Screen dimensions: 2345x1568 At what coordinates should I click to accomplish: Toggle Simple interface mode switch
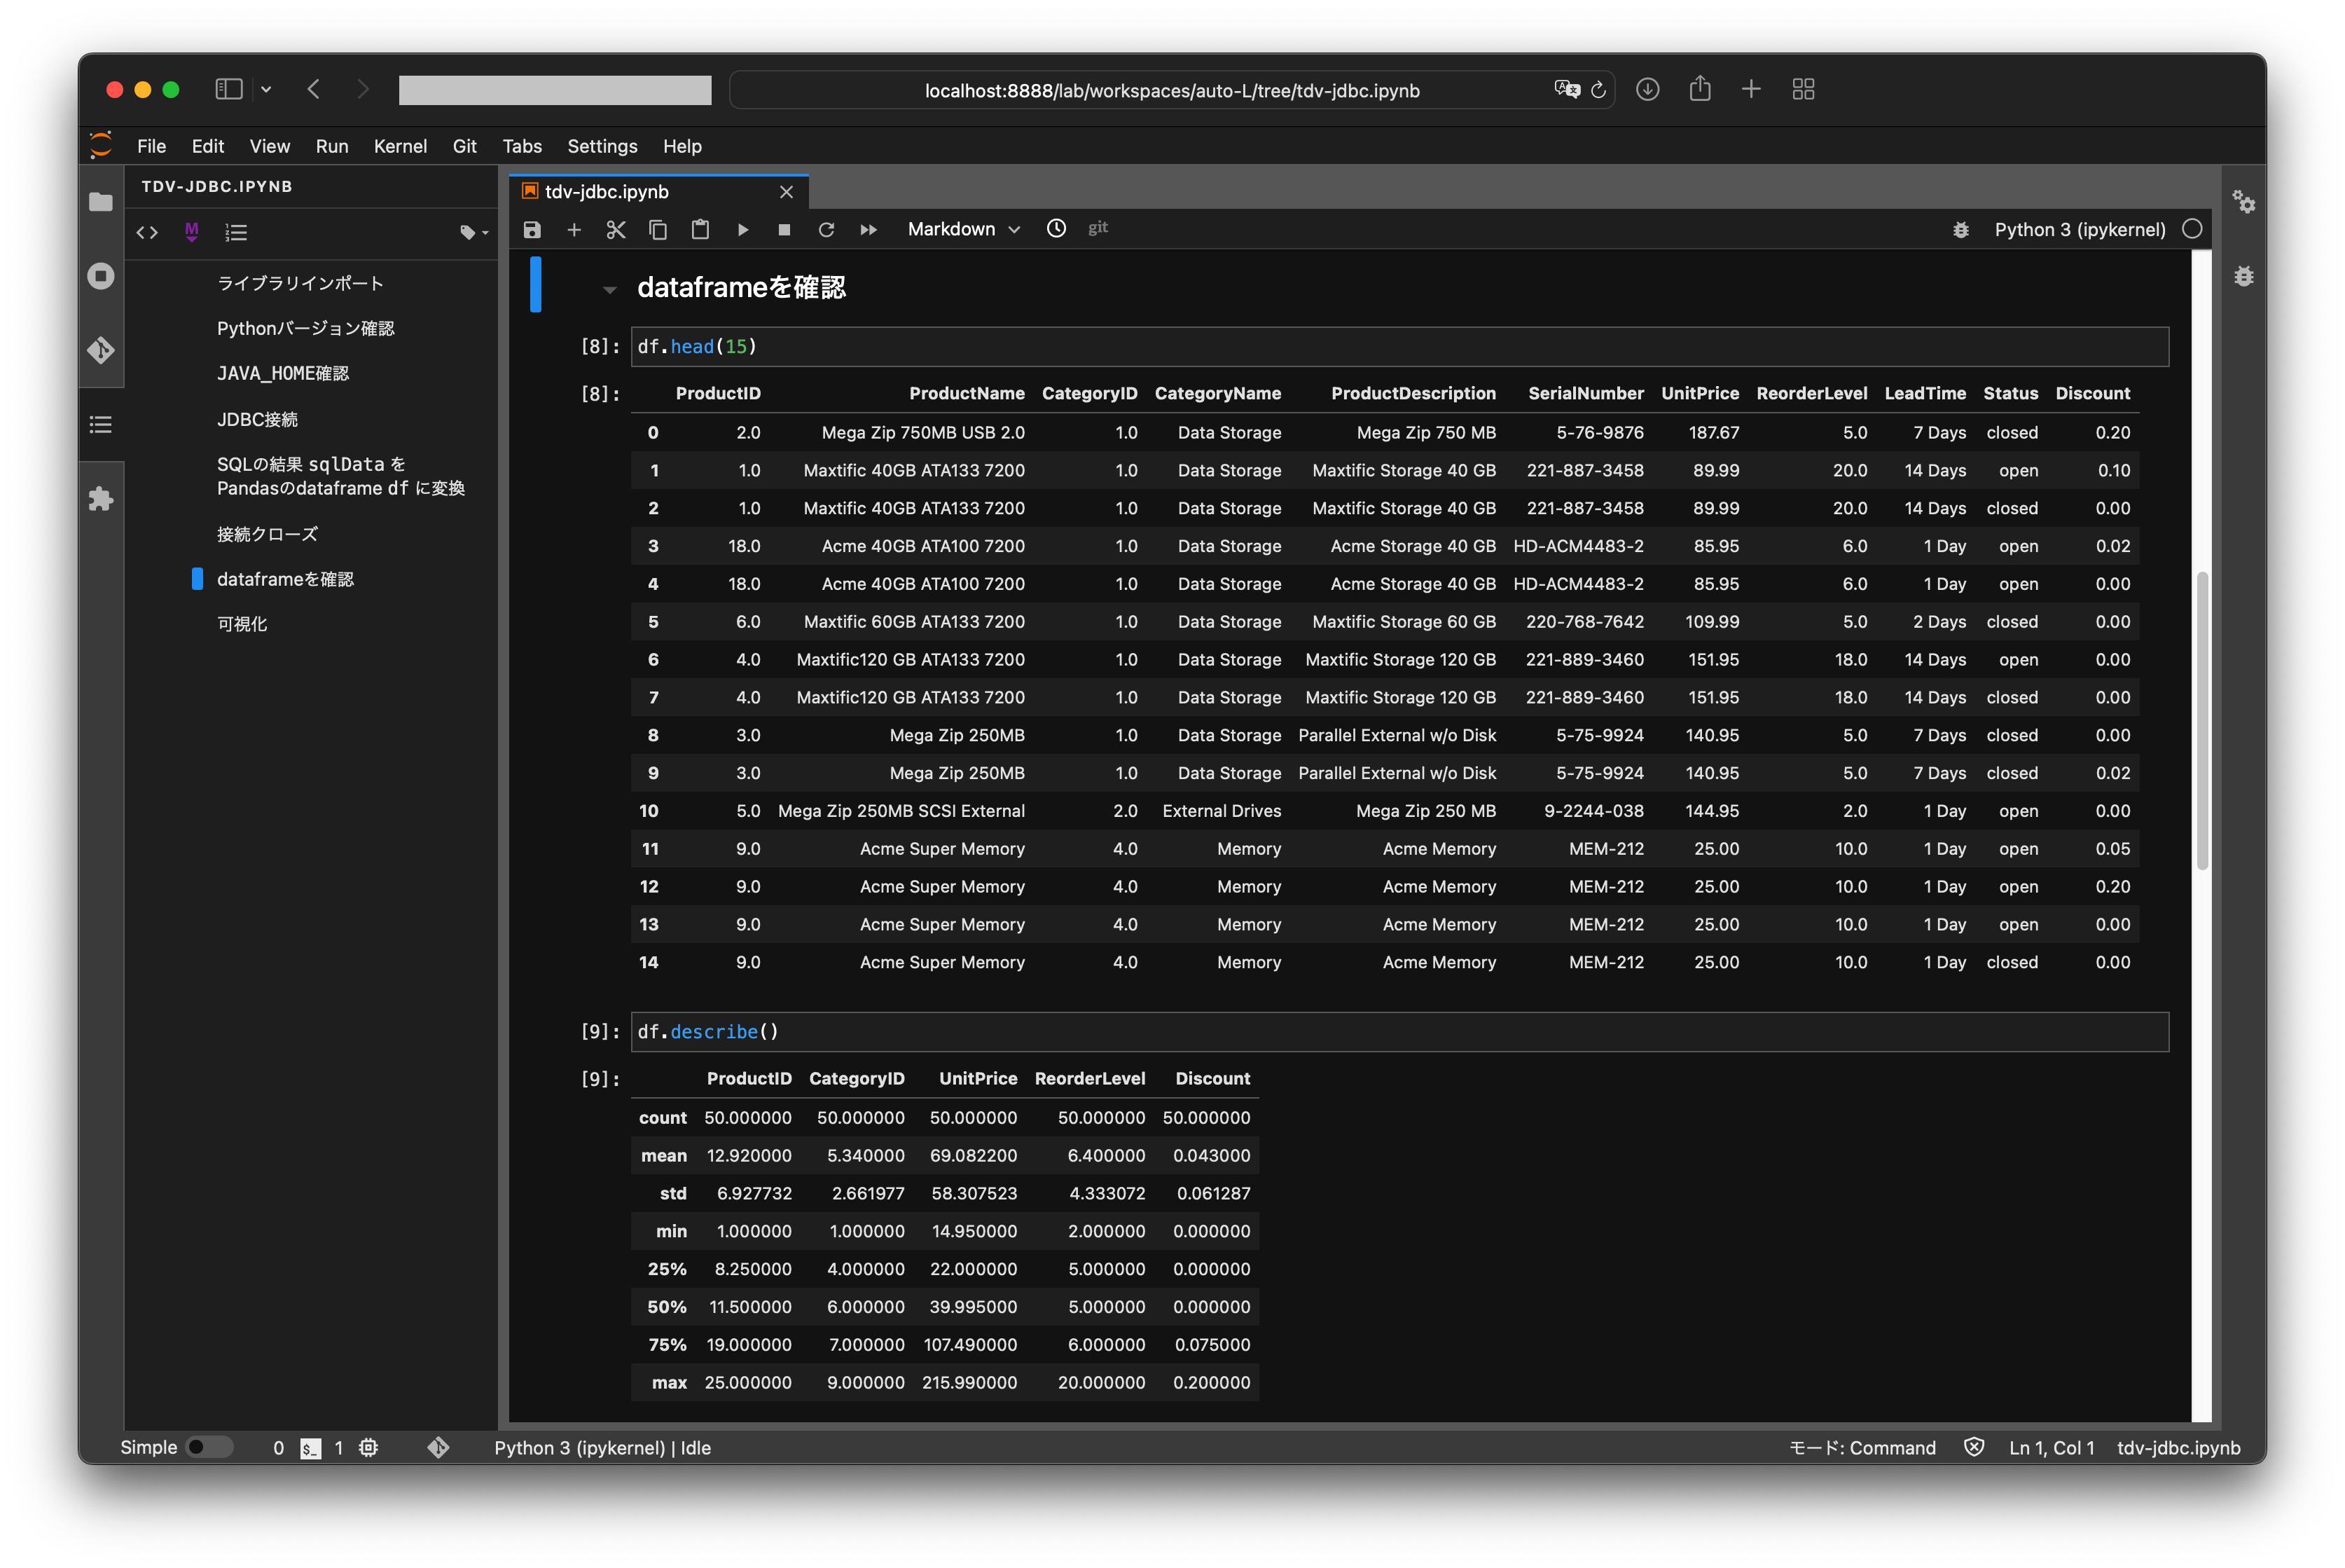click(209, 1447)
